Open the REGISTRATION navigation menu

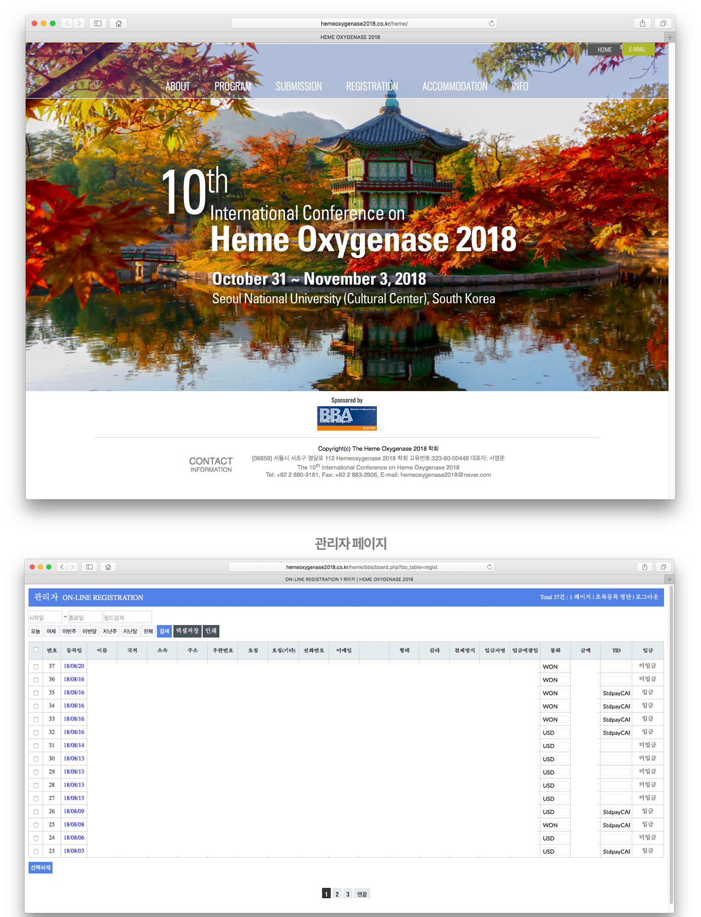(x=372, y=86)
